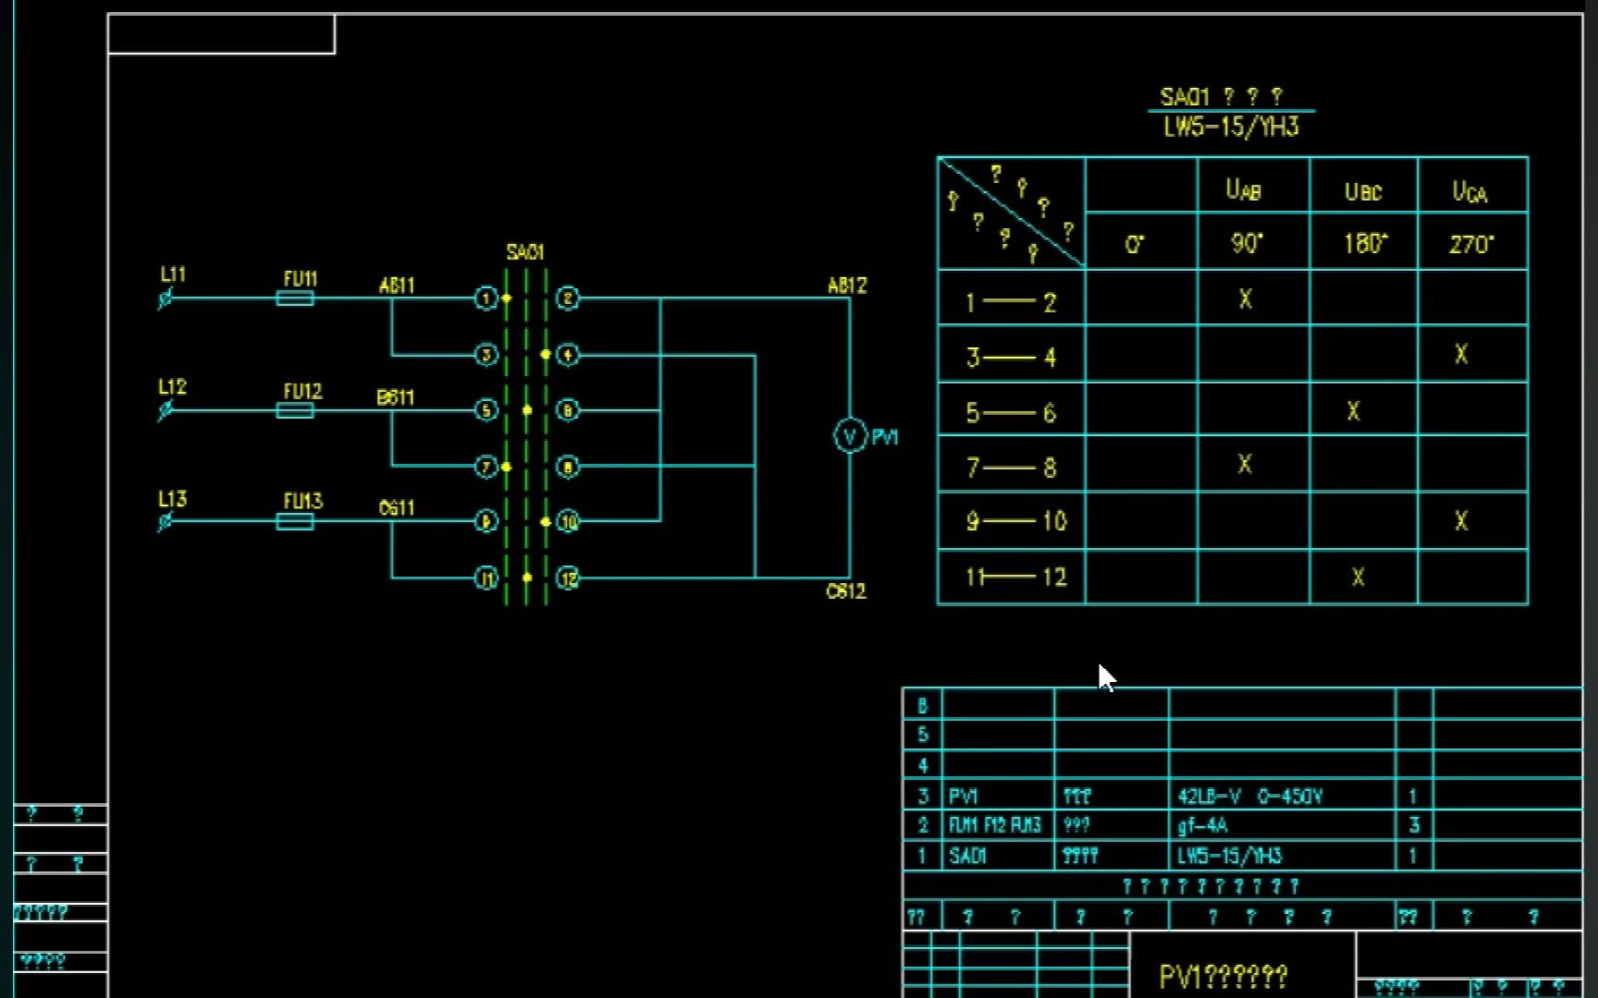Pick the C611 wire label

397,508
